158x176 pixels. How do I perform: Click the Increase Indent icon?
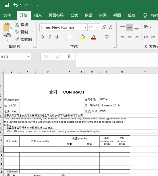click(x=153, y=37)
